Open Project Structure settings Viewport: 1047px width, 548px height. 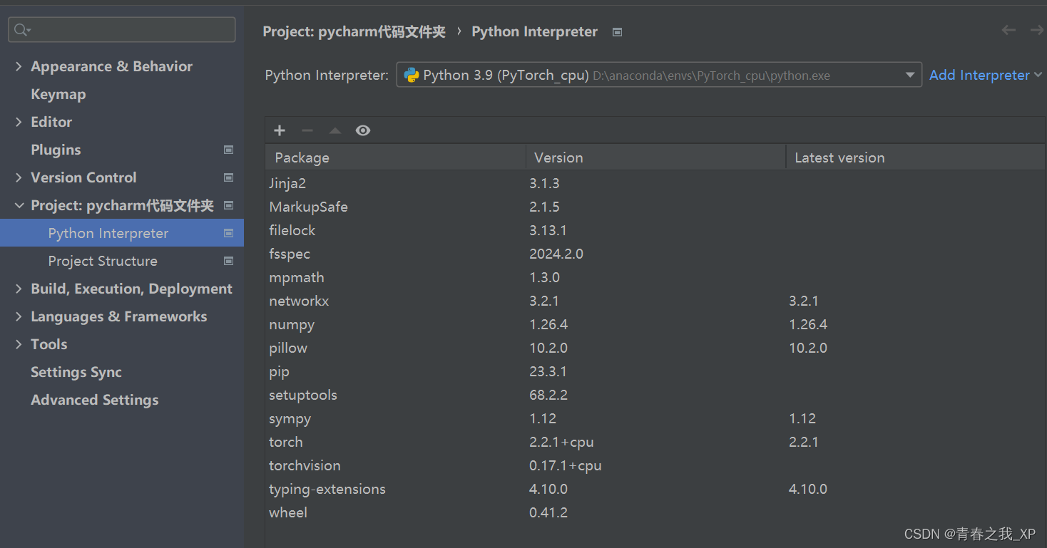click(x=103, y=261)
